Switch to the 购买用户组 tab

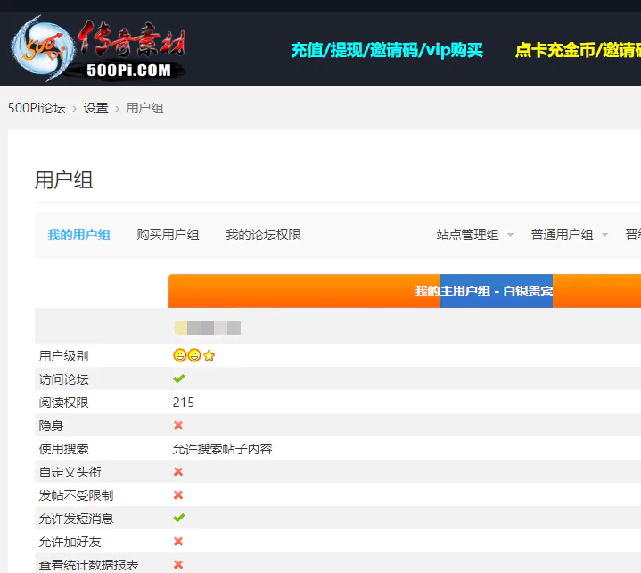(168, 235)
